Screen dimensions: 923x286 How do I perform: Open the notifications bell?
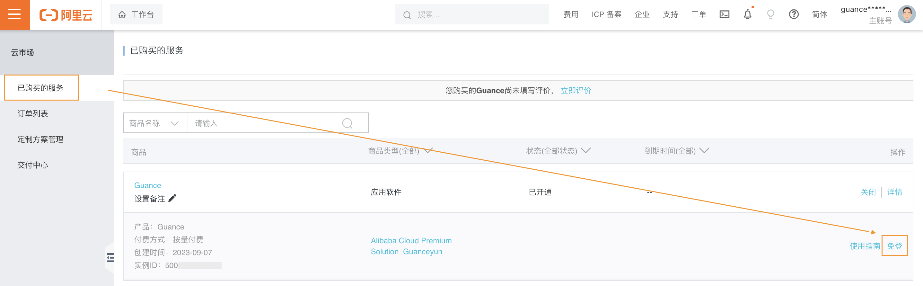pyautogui.click(x=747, y=14)
